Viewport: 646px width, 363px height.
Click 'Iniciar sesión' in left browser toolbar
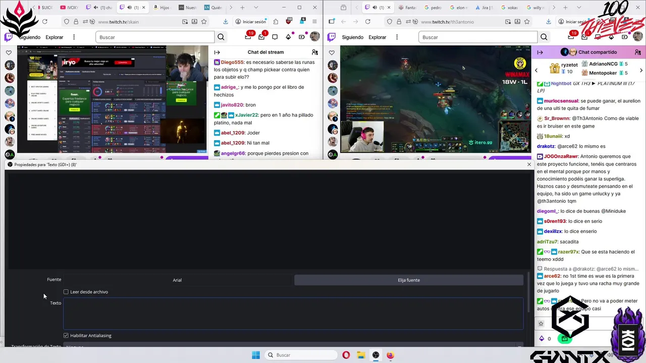click(250, 22)
